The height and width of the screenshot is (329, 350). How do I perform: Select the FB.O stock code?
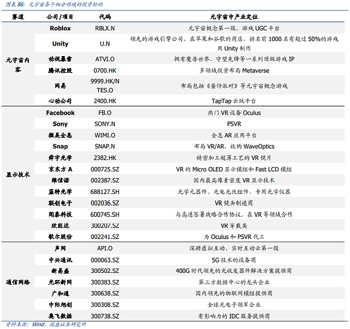click(105, 113)
